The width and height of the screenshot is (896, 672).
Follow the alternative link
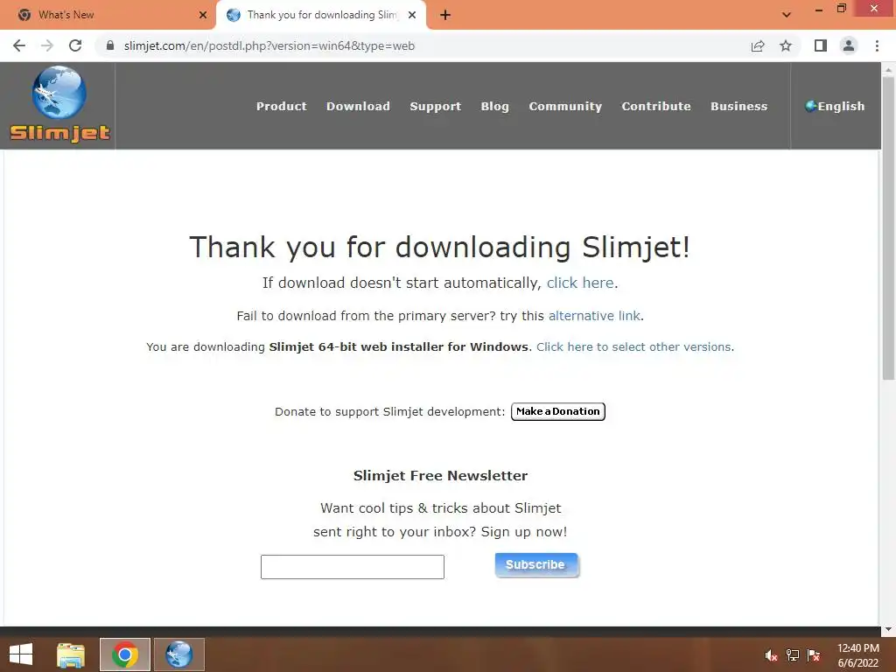(x=594, y=316)
